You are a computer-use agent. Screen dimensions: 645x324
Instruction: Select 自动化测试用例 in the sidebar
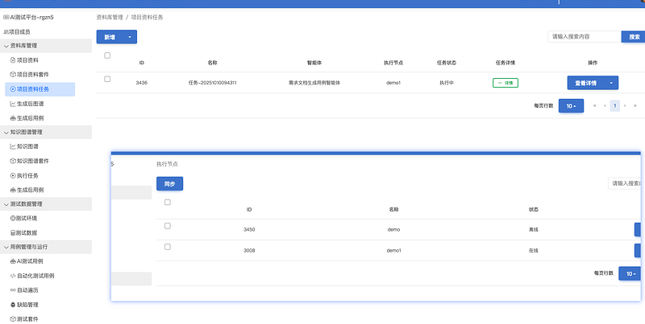point(35,276)
